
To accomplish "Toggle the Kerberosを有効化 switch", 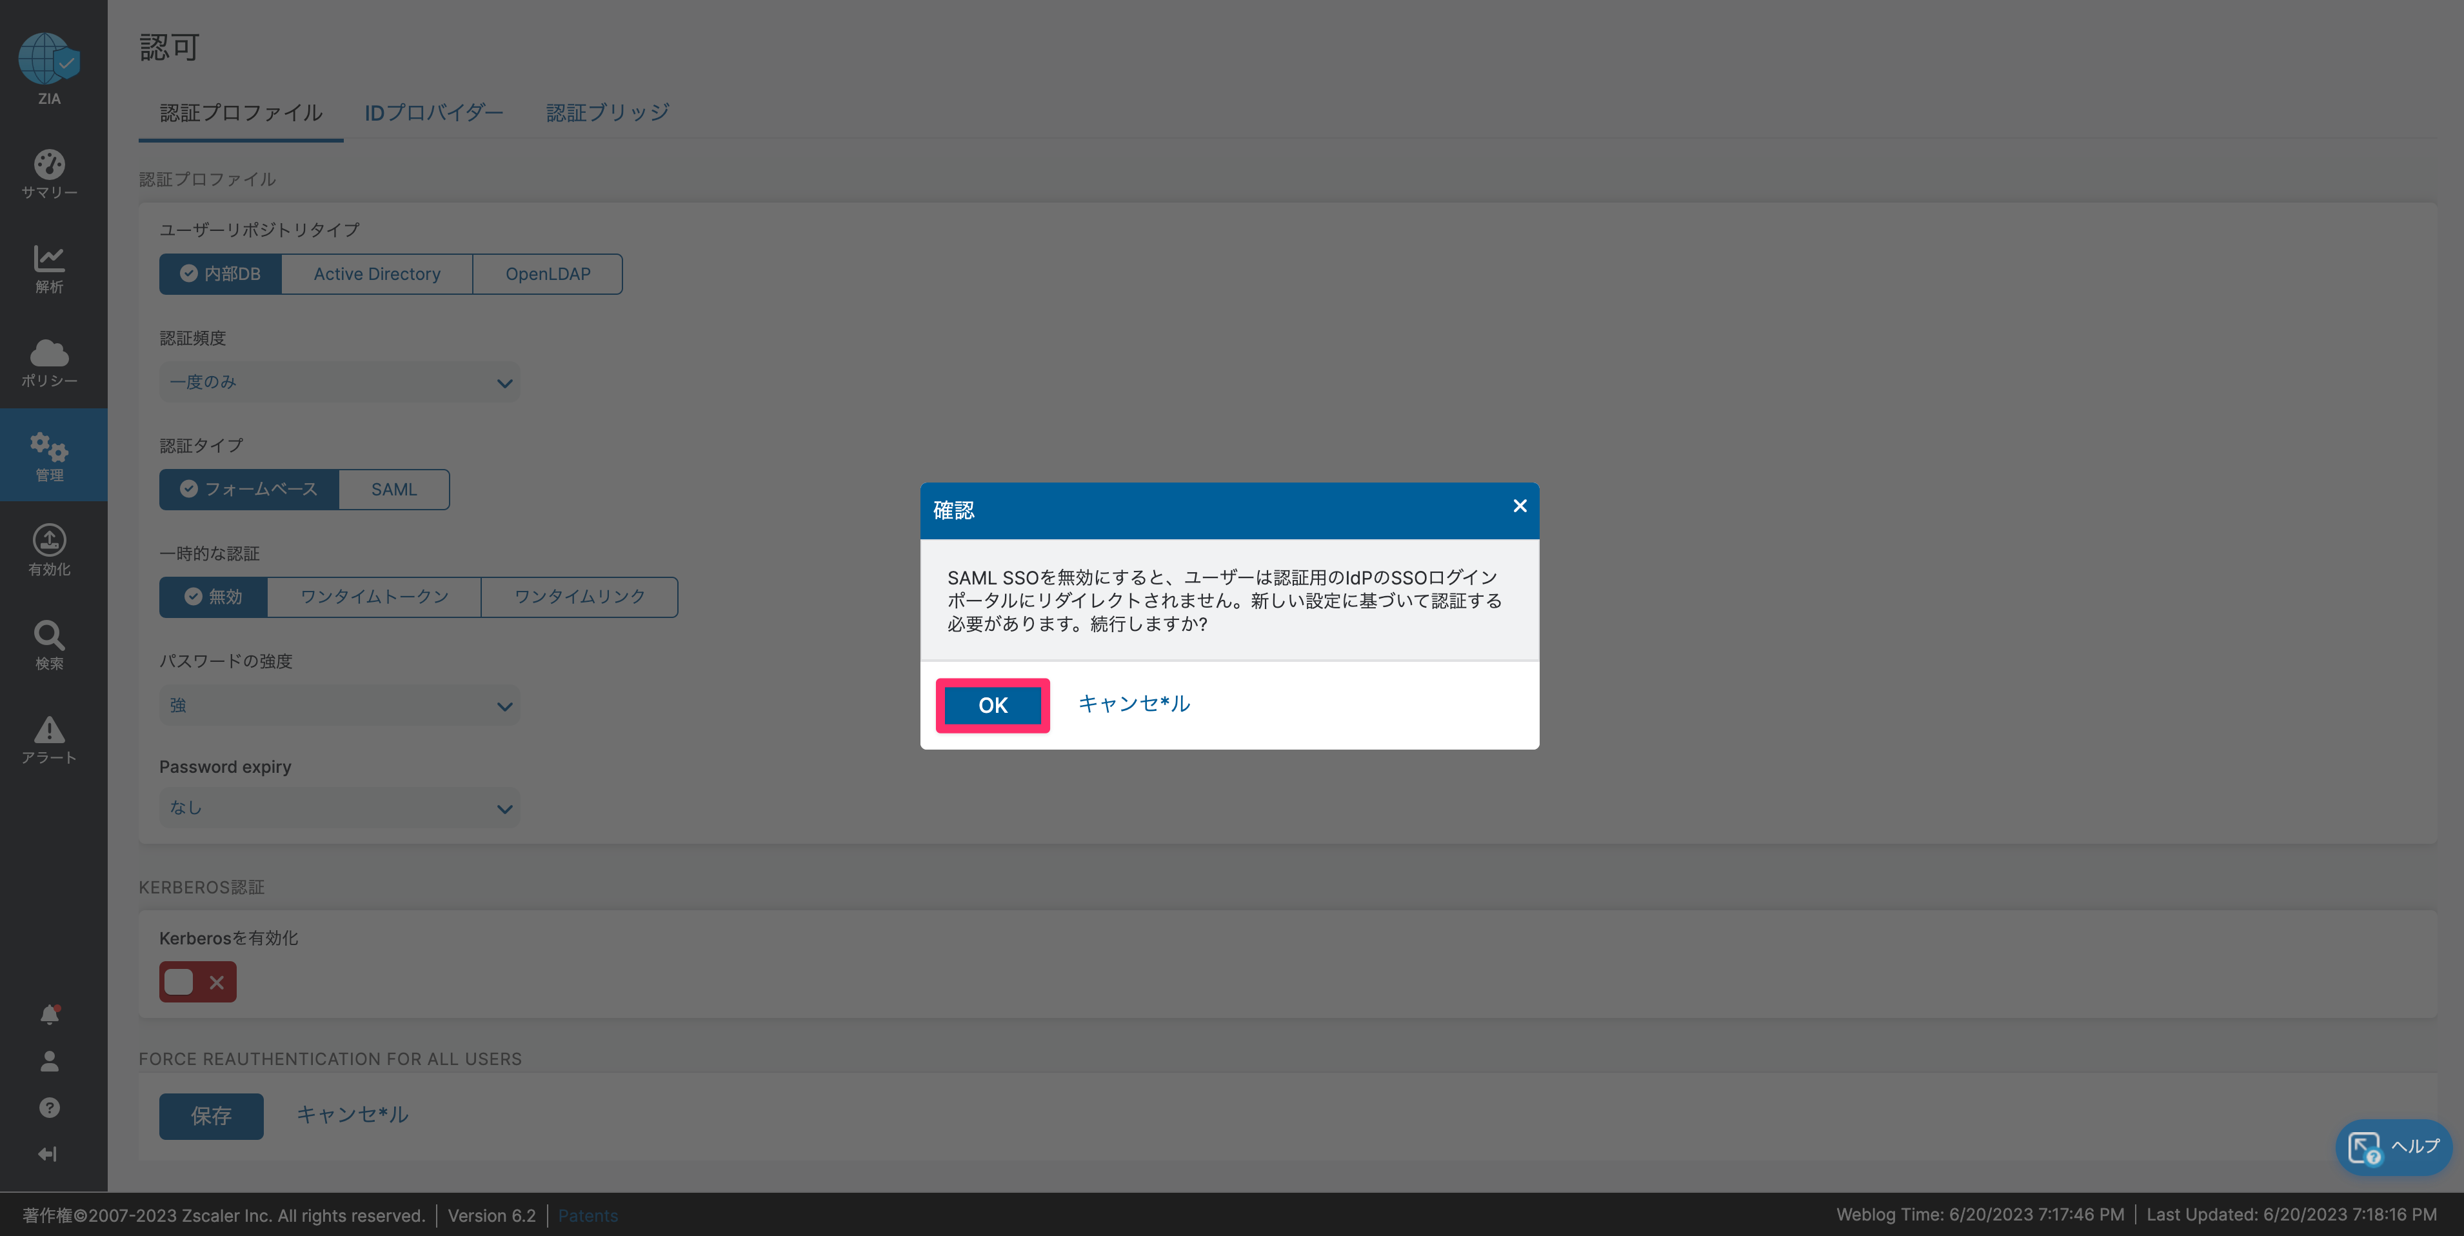I will pos(198,982).
